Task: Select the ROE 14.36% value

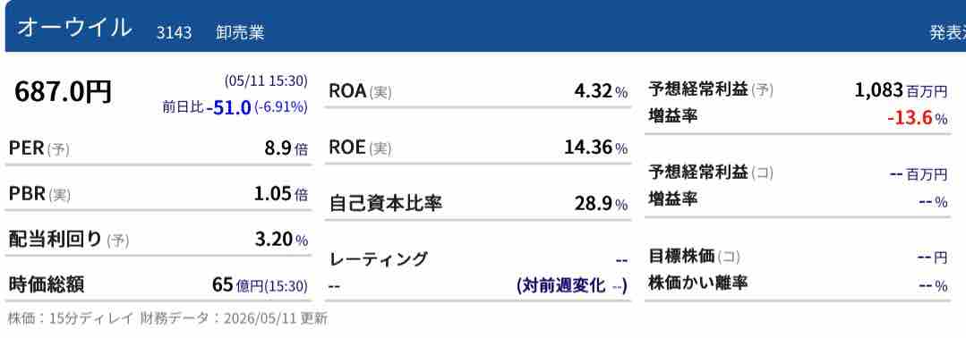Action: tap(595, 148)
